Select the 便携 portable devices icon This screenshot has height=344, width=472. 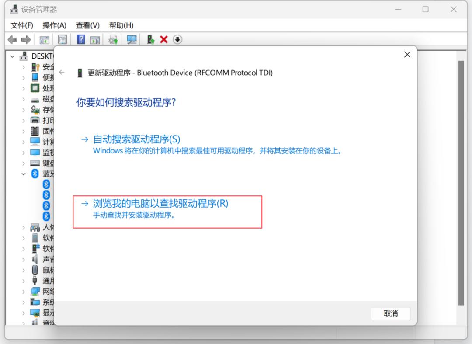point(35,77)
